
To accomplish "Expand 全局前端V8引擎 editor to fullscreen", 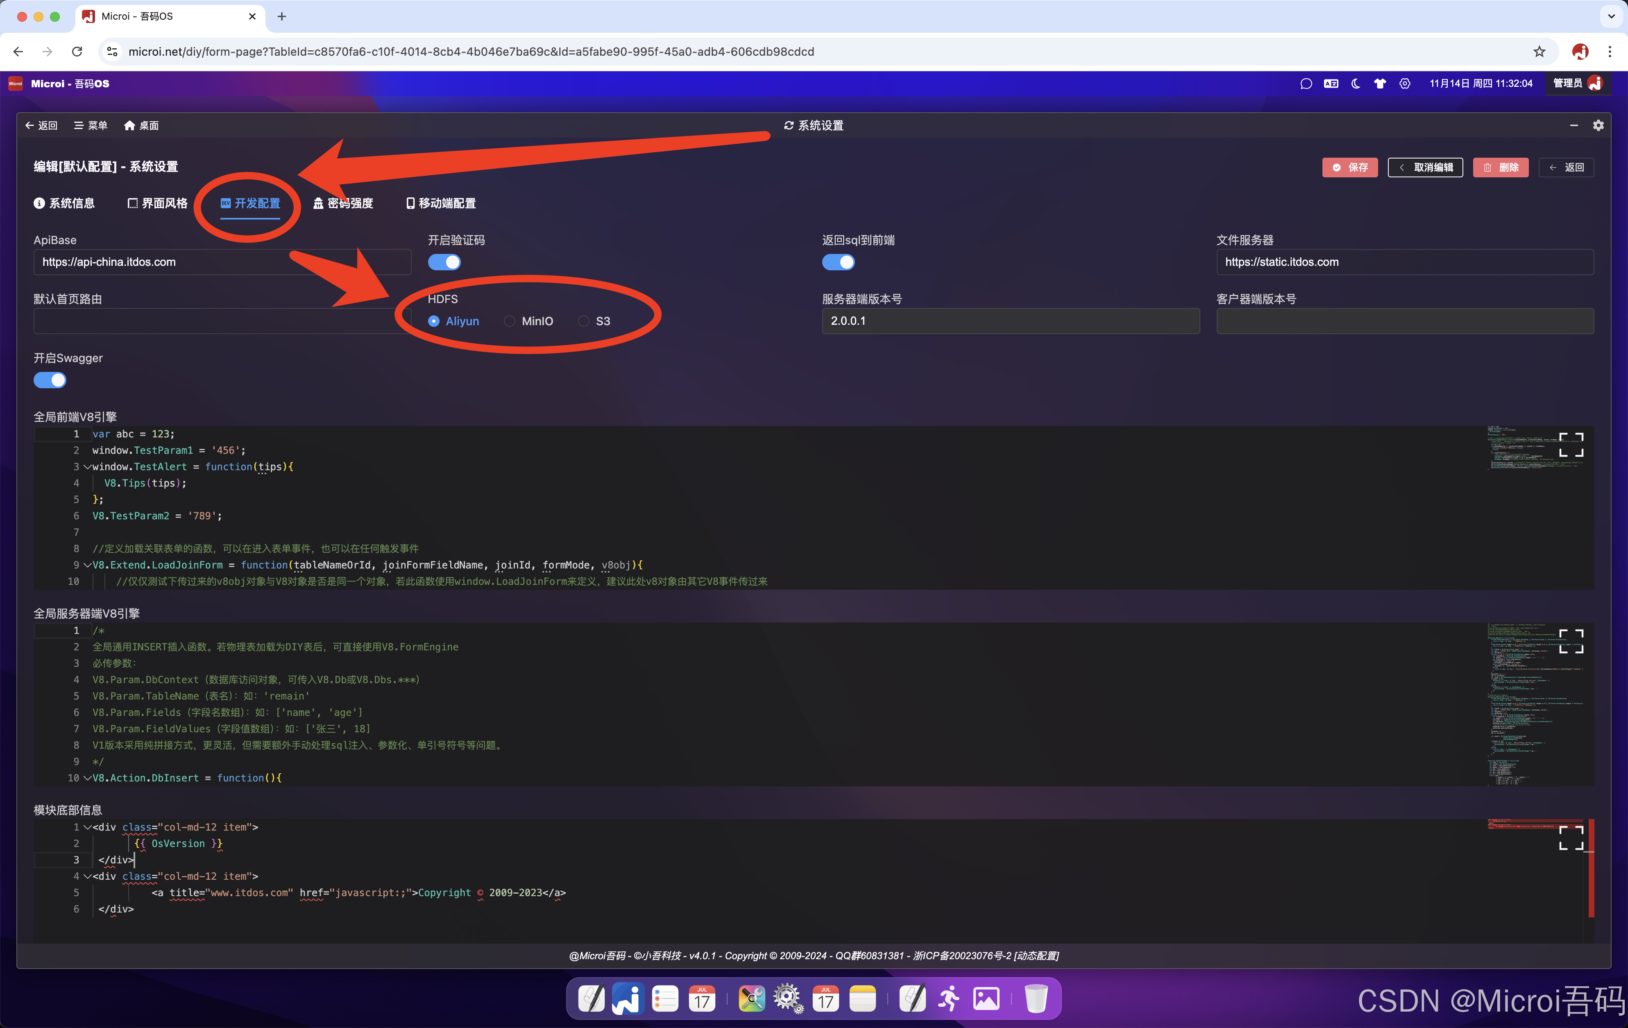I will (1571, 445).
